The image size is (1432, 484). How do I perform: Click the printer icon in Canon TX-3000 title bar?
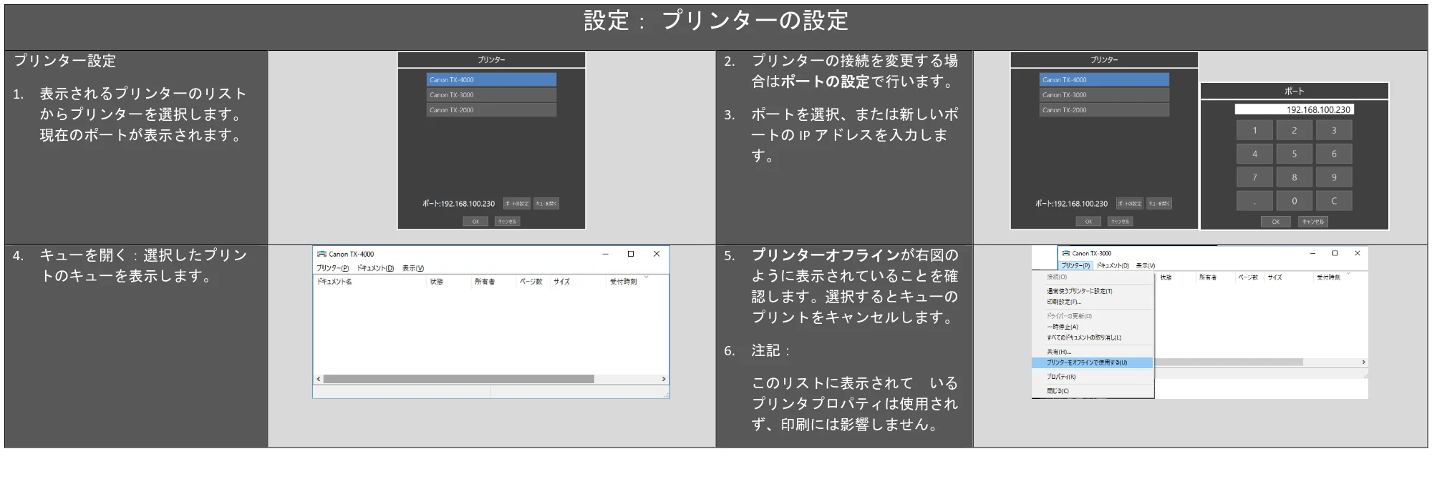click(1065, 253)
